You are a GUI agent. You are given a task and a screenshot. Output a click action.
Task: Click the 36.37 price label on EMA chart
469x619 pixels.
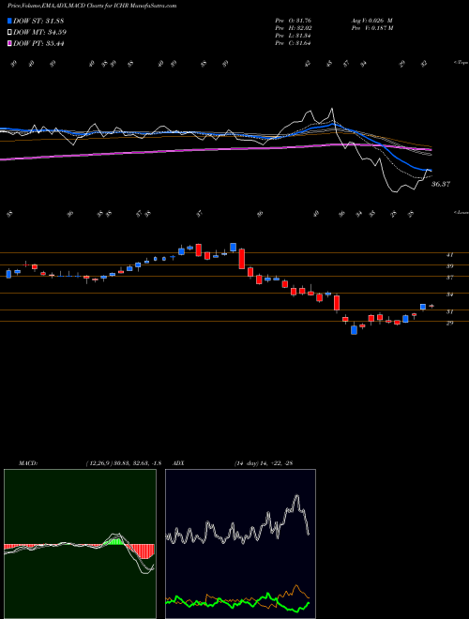tap(440, 184)
